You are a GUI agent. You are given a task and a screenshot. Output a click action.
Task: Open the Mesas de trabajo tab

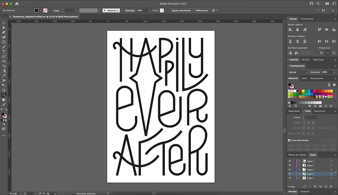(297, 155)
